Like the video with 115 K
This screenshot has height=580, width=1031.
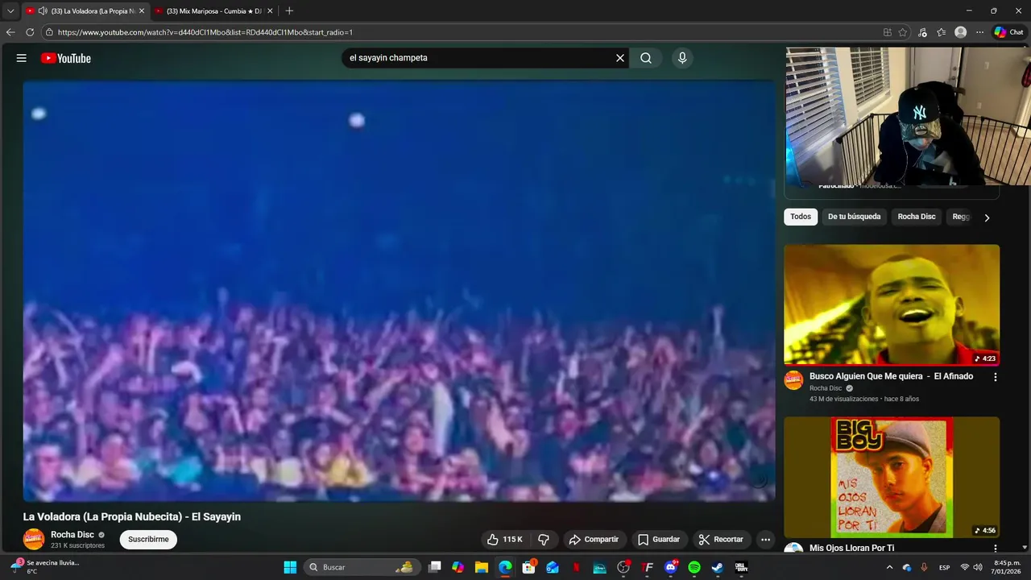coord(505,540)
